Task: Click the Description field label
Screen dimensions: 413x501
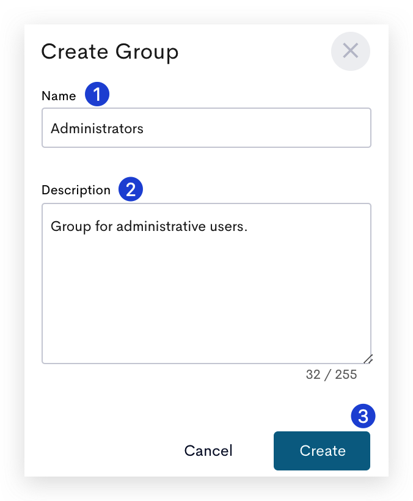Action: pyautogui.click(x=76, y=190)
